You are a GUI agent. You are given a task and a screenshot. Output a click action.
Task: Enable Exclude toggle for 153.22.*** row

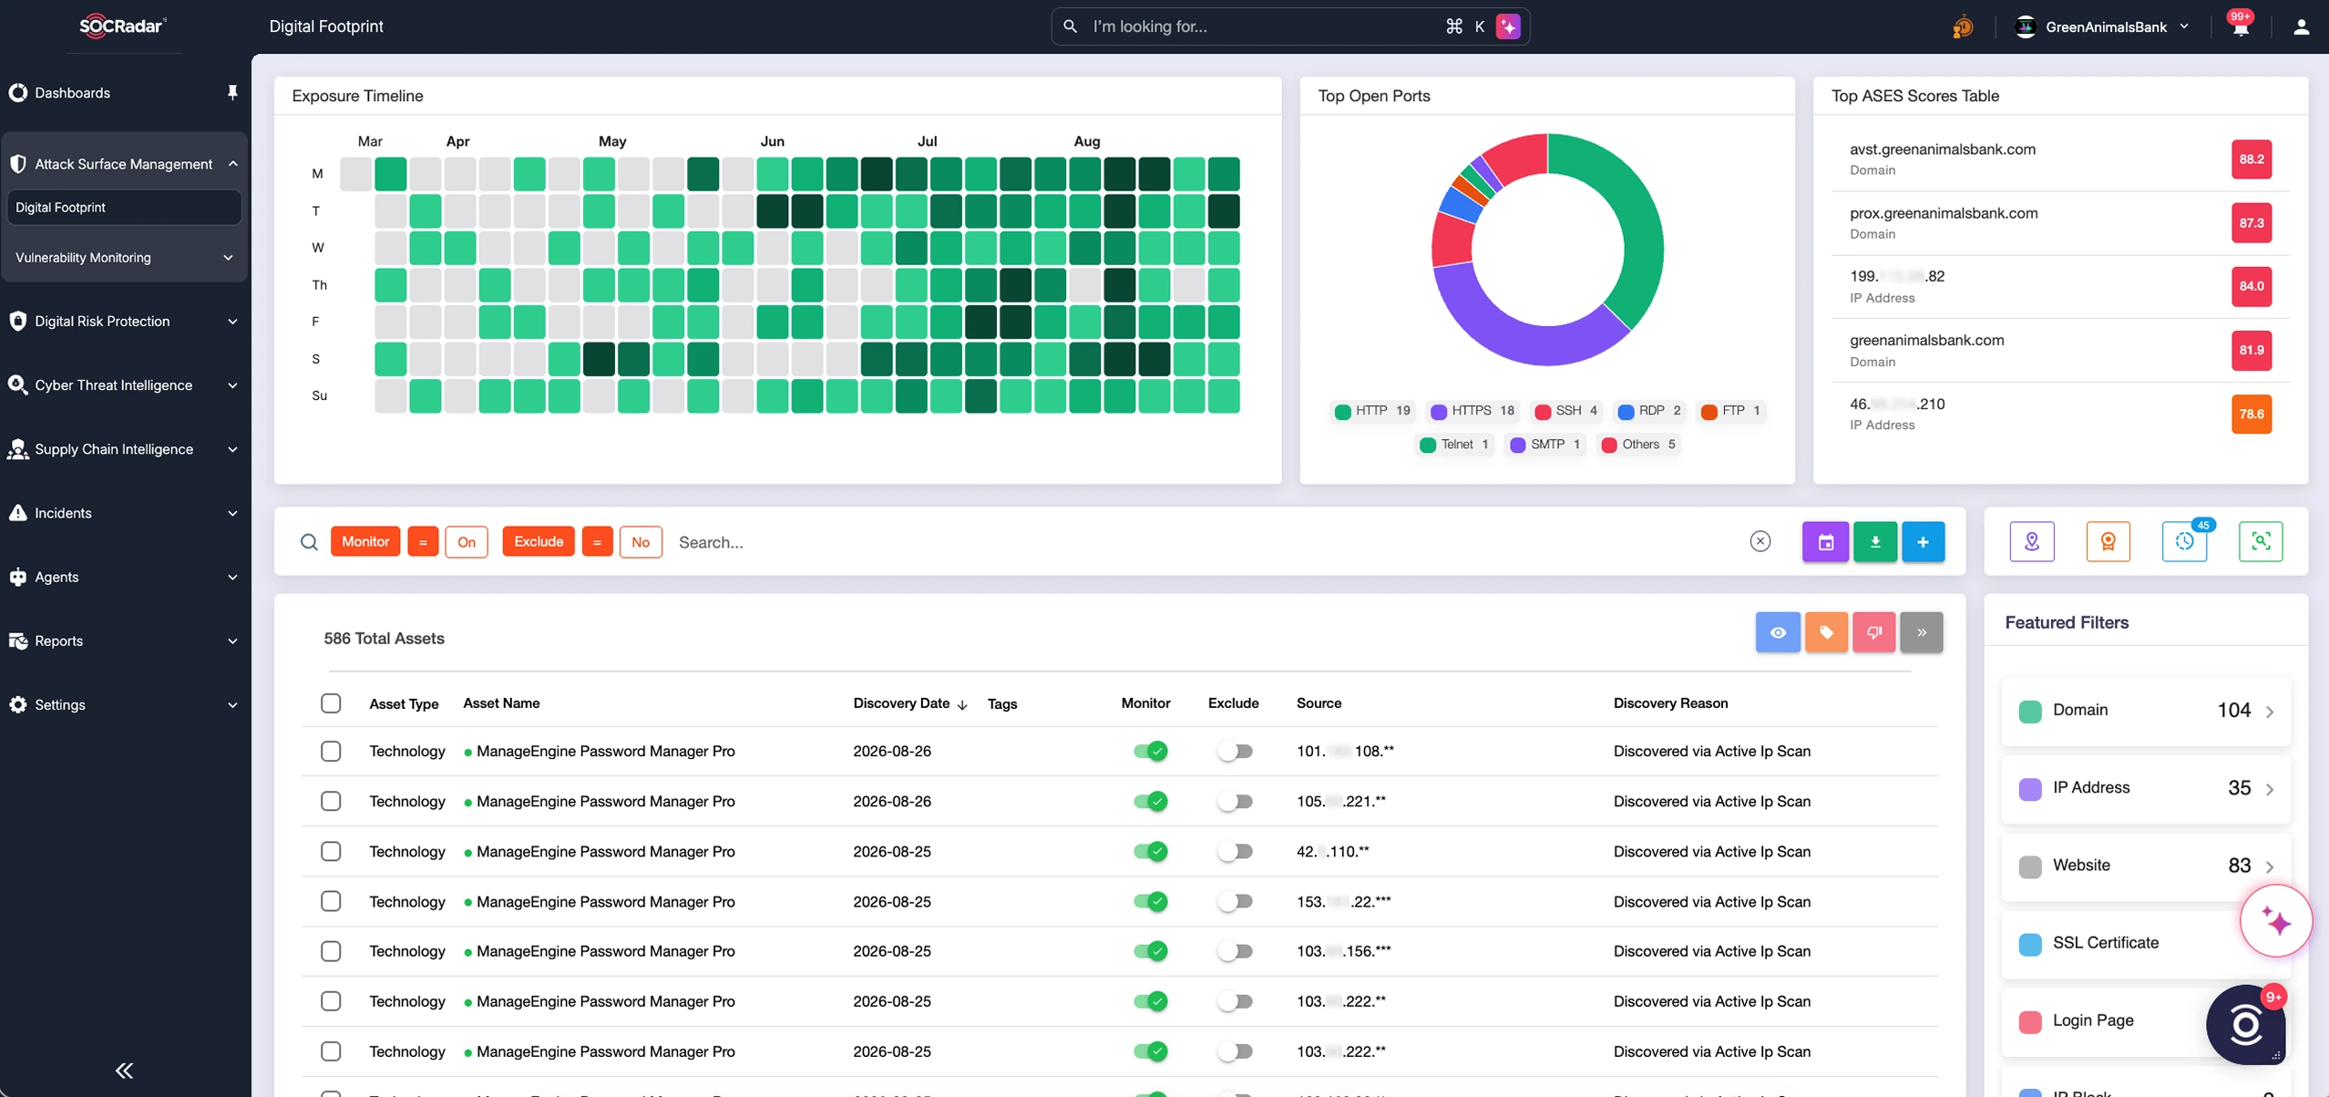(x=1235, y=902)
